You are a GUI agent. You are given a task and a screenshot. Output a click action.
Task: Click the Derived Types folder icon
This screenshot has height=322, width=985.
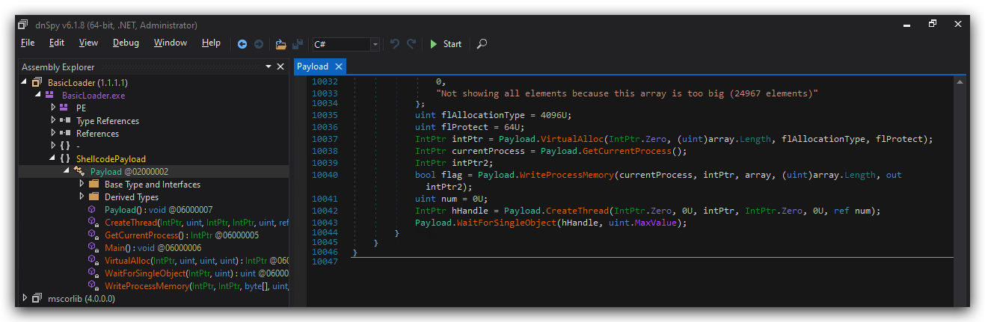point(93,196)
